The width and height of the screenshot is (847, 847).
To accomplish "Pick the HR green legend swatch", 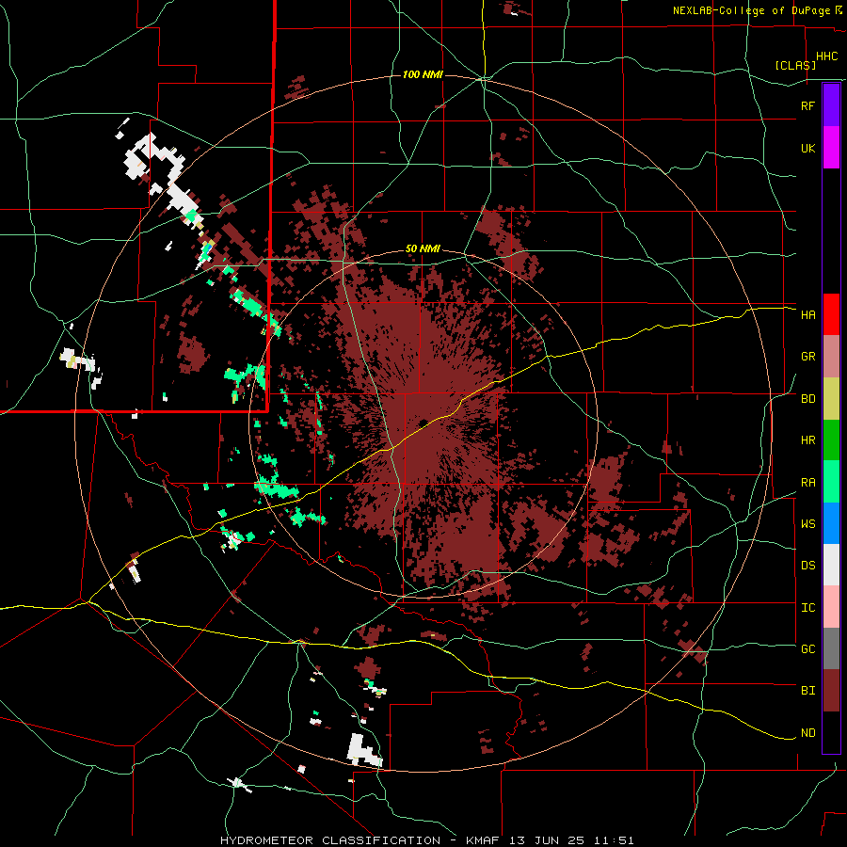I will coord(831,440).
